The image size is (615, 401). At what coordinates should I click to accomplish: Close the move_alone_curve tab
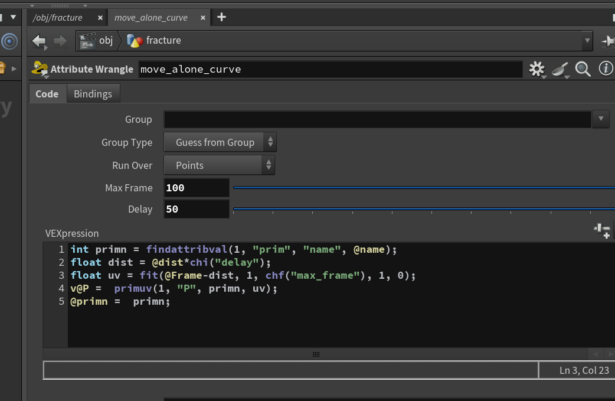(203, 18)
